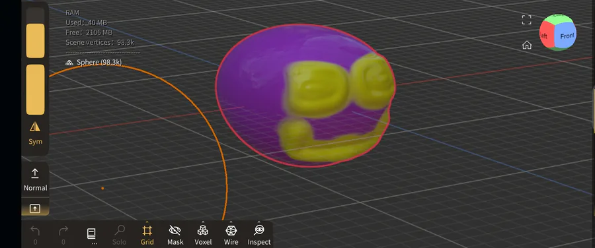Screen dimensions: 595x248
Task: Click the boxed arrow icon below Normal
Action: tap(35, 208)
